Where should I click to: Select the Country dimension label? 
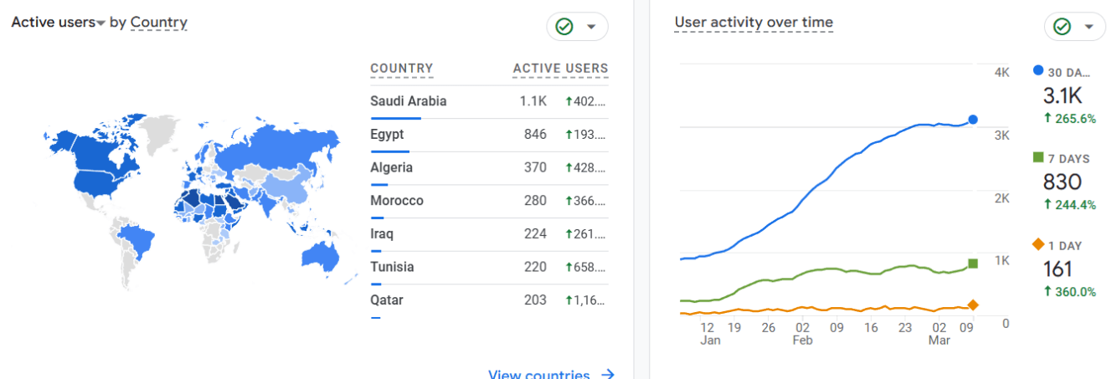[x=158, y=23]
